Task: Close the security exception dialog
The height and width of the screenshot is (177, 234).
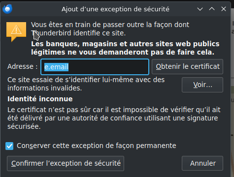Action: 224,9
